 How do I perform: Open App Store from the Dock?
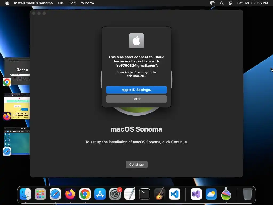click(x=100, y=194)
